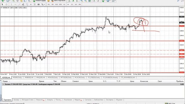Open the new chart icon
This screenshot has width=185, height=104.
(3, 1)
